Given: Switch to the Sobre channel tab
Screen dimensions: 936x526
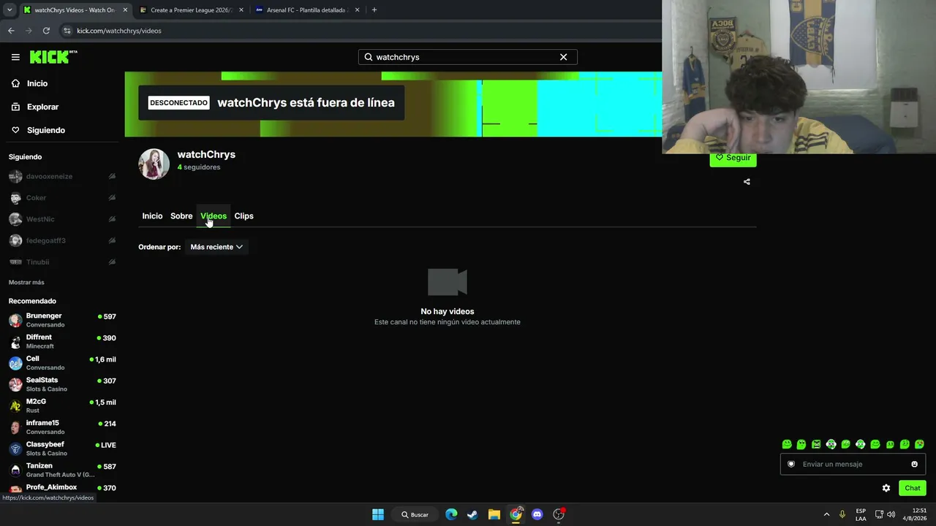Looking at the screenshot, I should click(181, 216).
